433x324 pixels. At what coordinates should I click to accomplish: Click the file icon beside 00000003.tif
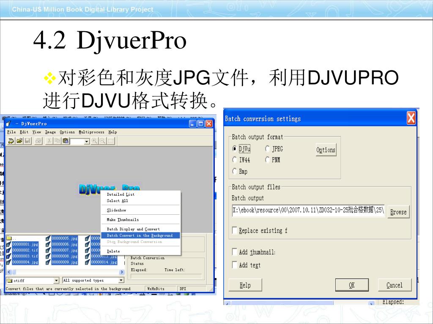click(x=8, y=256)
